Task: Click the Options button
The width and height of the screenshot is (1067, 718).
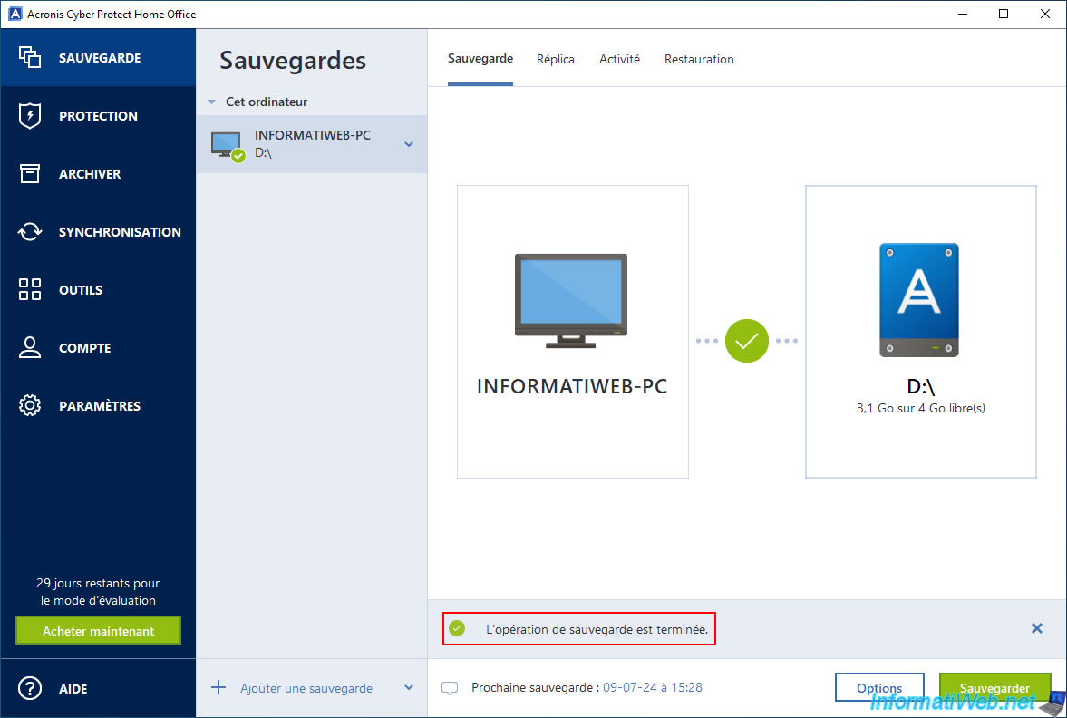Action: (879, 687)
